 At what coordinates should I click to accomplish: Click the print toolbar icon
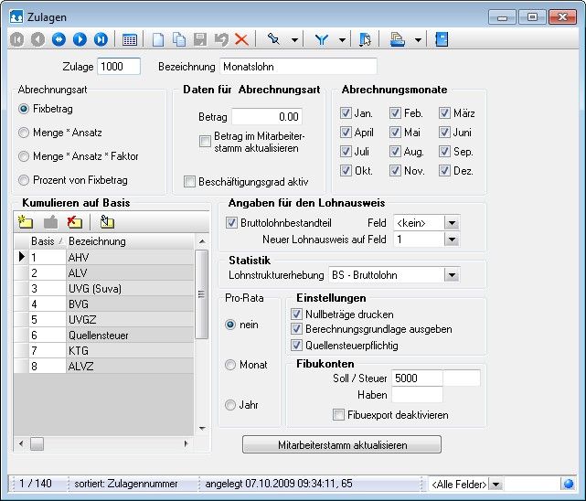[397, 39]
